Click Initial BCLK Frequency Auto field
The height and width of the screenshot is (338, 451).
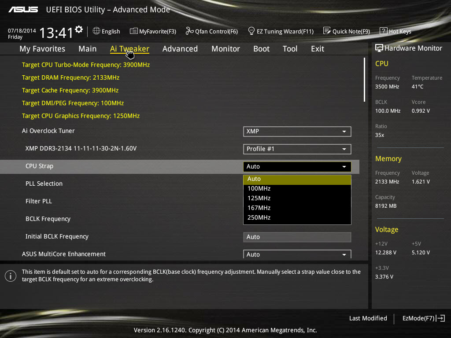pos(297,237)
